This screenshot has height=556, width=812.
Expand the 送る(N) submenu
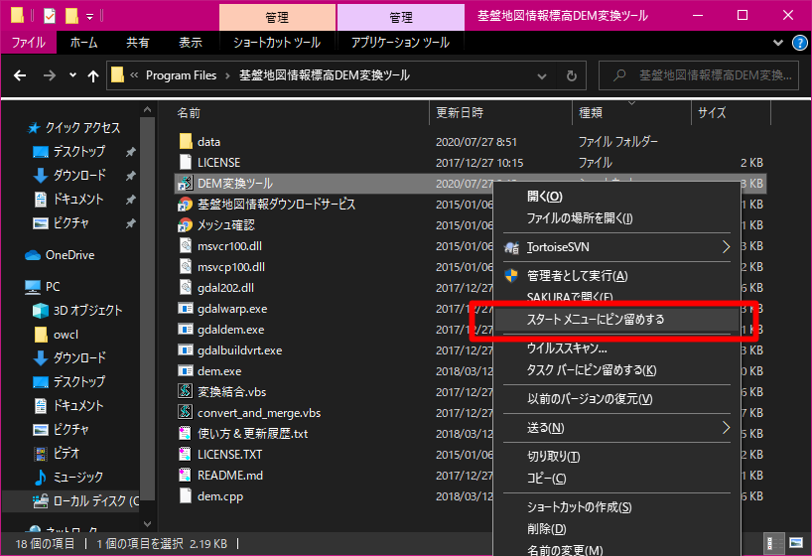tap(726, 428)
